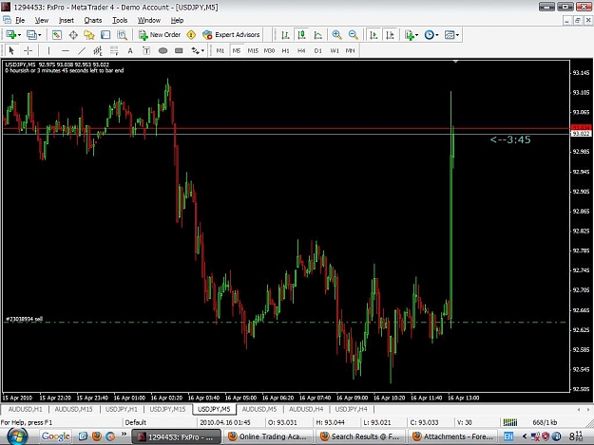The image size is (594, 445).
Task: Click the Windows Start orb
Action: tap(18, 436)
